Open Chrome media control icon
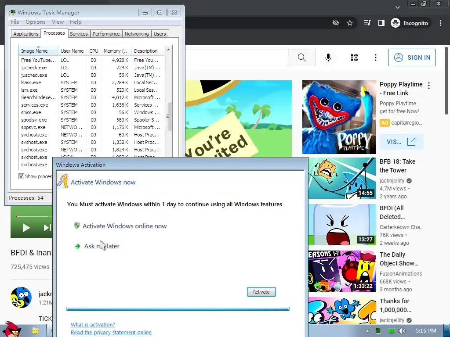450x337 pixels. (x=367, y=23)
